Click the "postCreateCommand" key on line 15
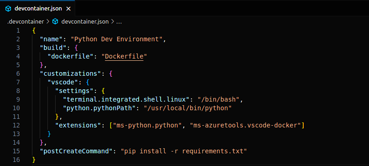 76,151
